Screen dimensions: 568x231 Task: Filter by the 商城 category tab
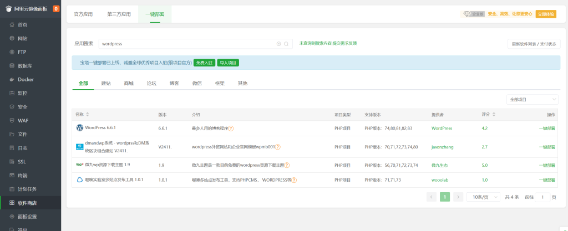point(129,83)
